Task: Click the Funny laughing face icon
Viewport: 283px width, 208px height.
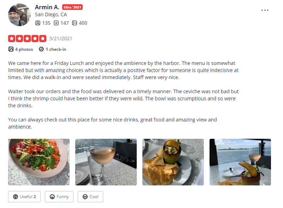Action: pyautogui.click(x=52, y=197)
